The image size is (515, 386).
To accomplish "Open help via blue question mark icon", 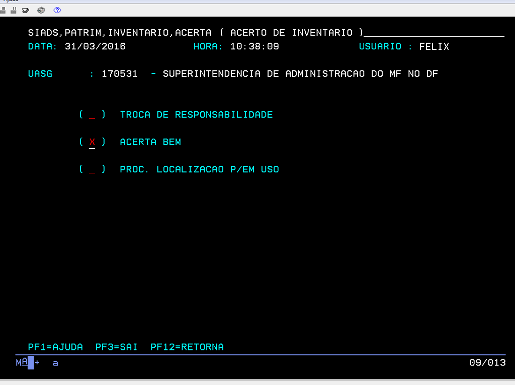I will [57, 10].
